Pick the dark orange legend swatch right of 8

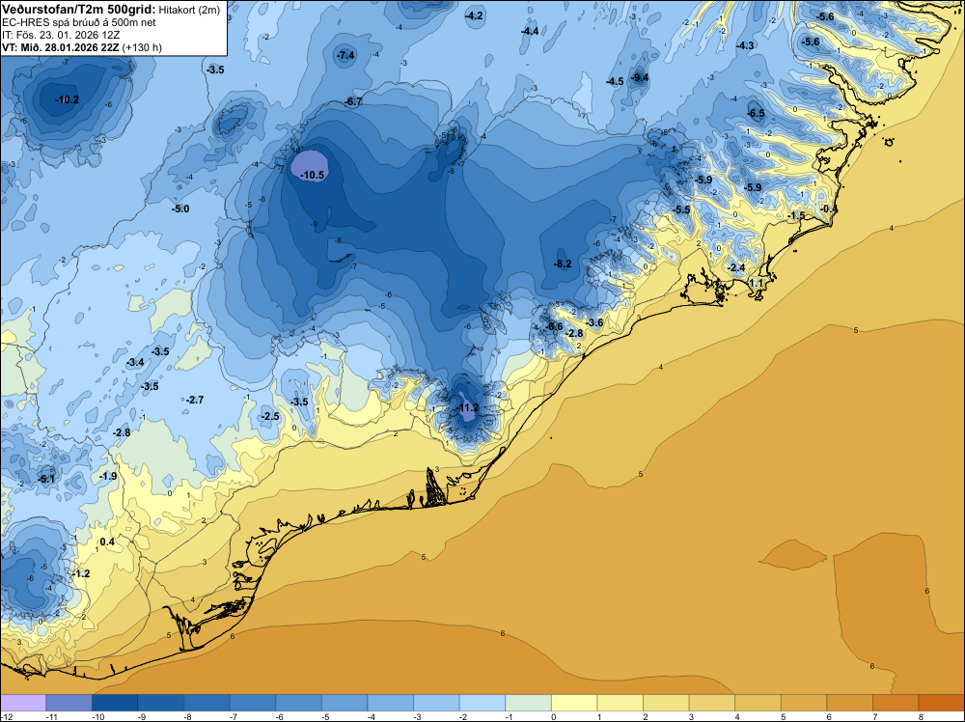[x=942, y=703]
